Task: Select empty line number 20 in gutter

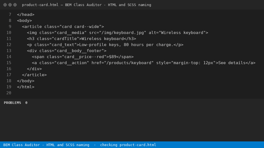Action: (x=9, y=93)
